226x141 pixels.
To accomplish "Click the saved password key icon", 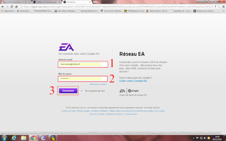I will click(216, 6).
